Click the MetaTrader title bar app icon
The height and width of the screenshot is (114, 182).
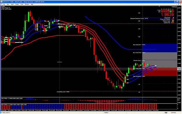[x=1, y=2]
